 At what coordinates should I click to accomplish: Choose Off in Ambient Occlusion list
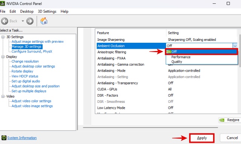click(x=201, y=52)
